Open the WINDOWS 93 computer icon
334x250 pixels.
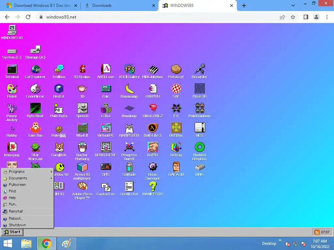pyautogui.click(x=12, y=32)
